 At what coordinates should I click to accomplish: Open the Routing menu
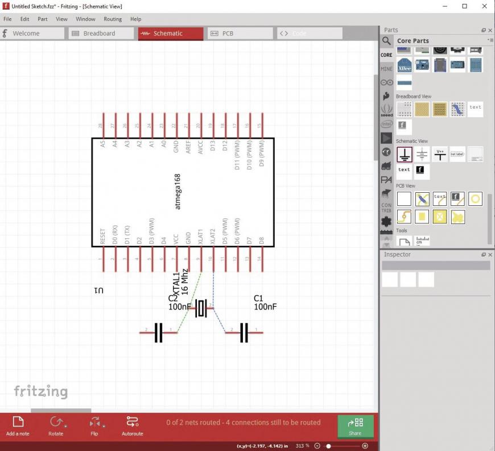tap(113, 19)
